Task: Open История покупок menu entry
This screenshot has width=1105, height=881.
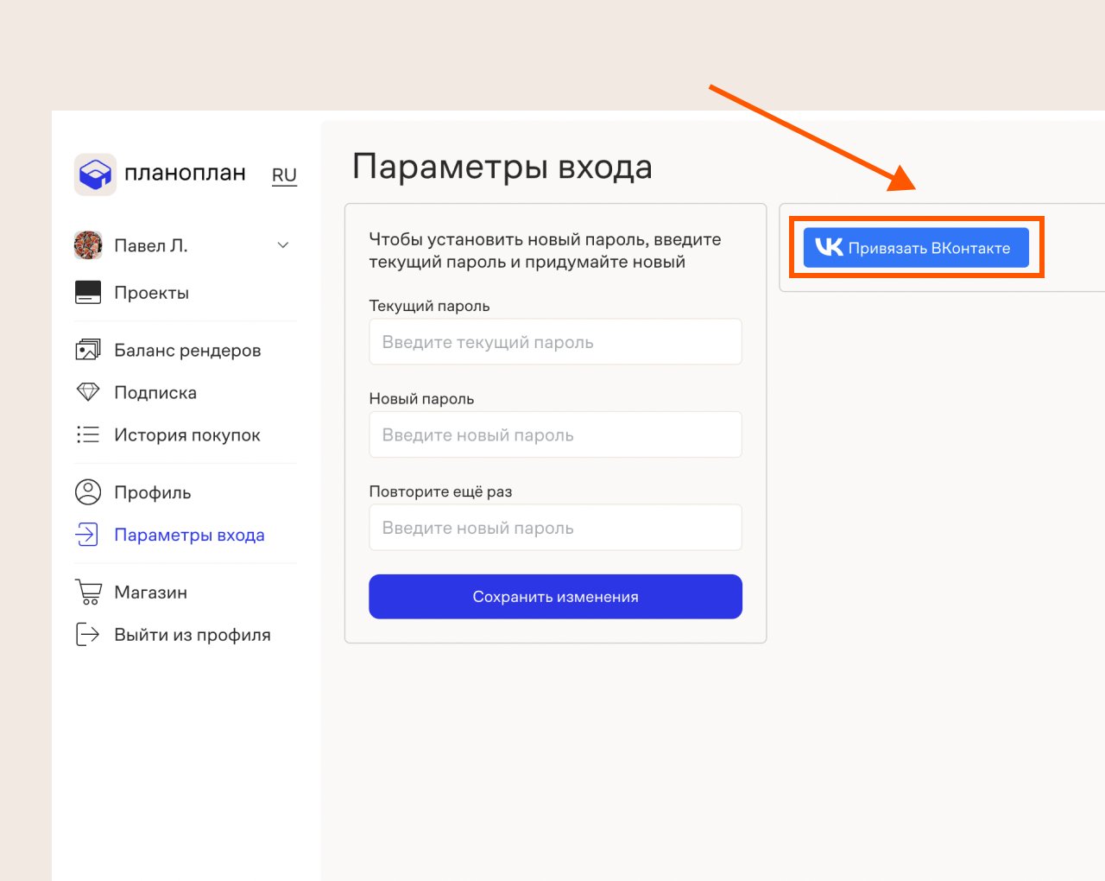Action: [187, 435]
